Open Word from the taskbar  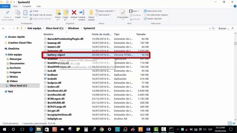pyautogui.click(x=148, y=129)
